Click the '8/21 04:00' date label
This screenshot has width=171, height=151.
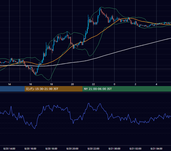(156, 148)
